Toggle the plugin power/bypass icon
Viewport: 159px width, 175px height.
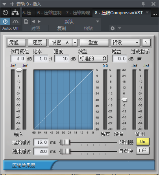(5, 21)
